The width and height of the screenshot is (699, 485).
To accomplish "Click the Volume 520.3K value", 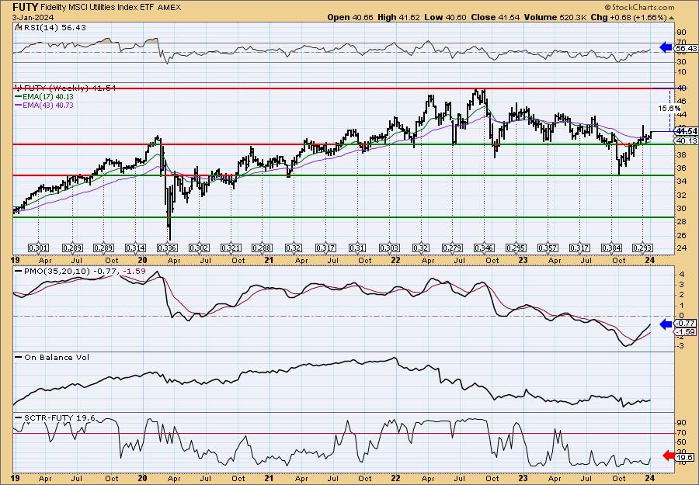I will pyautogui.click(x=556, y=17).
